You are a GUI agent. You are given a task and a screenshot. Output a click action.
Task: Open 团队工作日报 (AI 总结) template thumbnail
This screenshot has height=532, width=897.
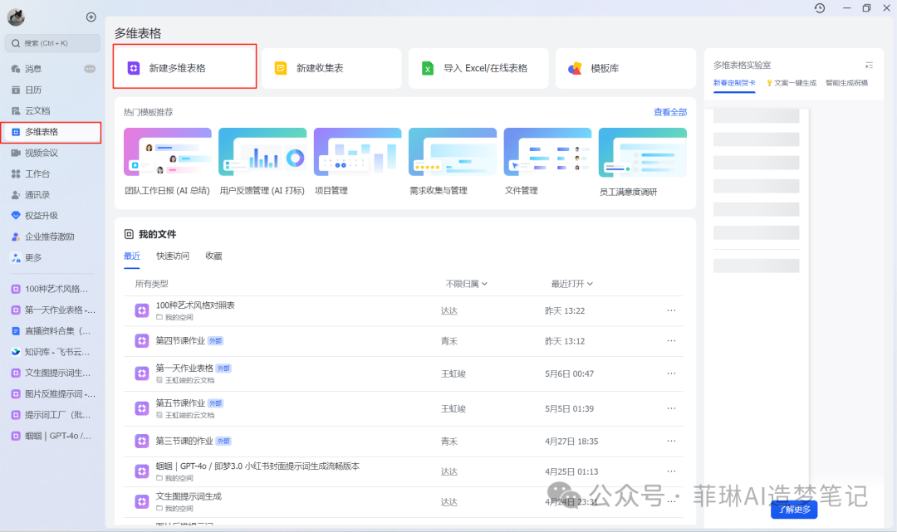click(x=168, y=152)
